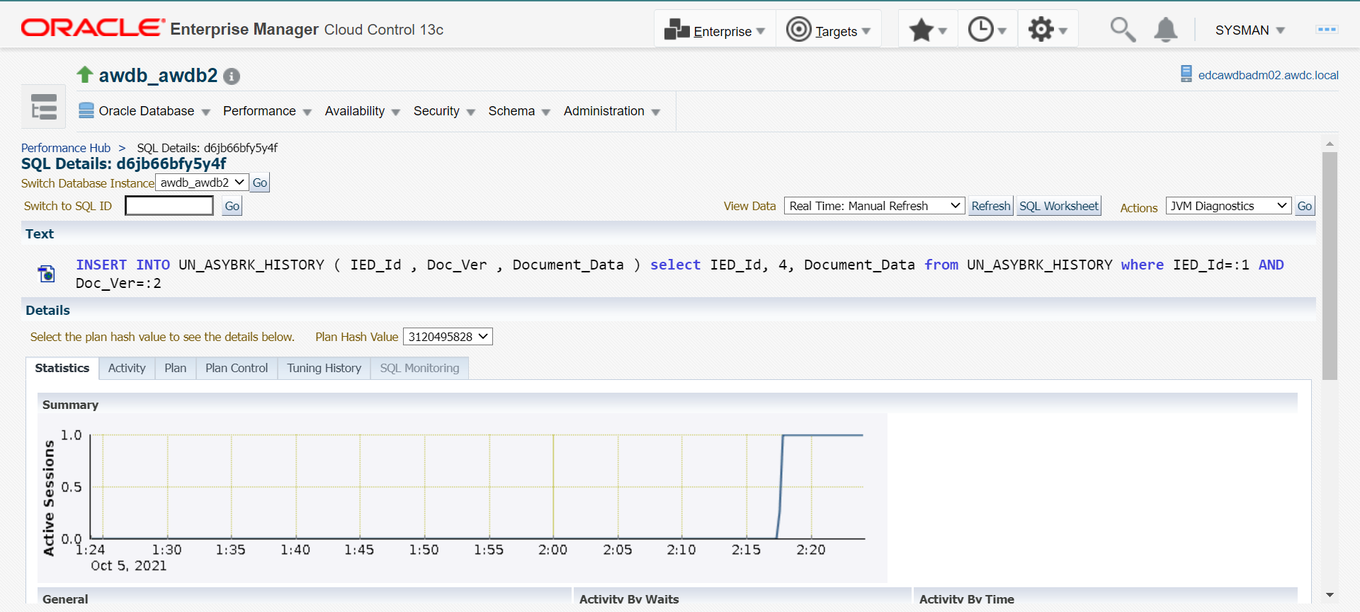Open the Schema menu
Image resolution: width=1360 pixels, height=612 pixels.
[519, 111]
